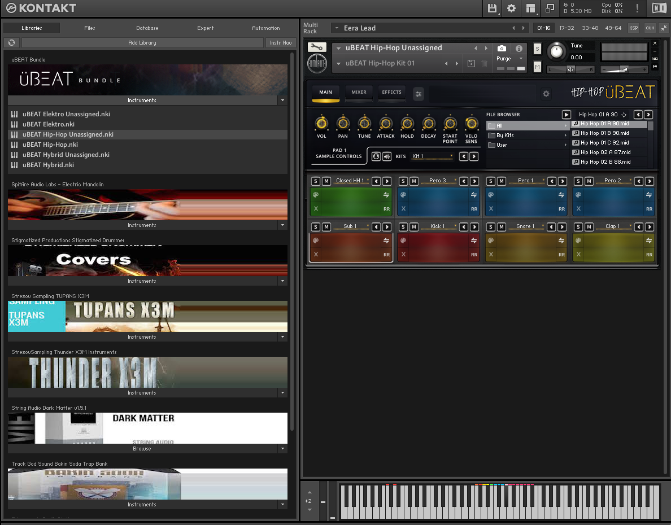Solo the Clap 1 pad
Viewport: 671px width, 525px height.
(578, 227)
